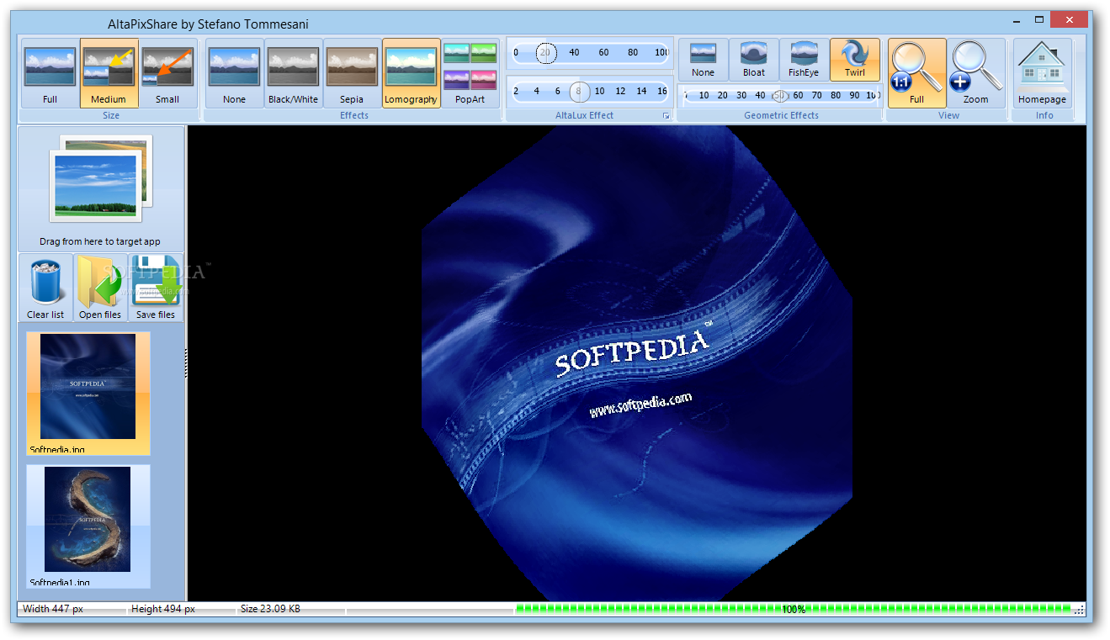Image resolution: width=1110 pixels, height=640 pixels.
Task: Click the sidebar splitter handle
Action: click(x=186, y=362)
